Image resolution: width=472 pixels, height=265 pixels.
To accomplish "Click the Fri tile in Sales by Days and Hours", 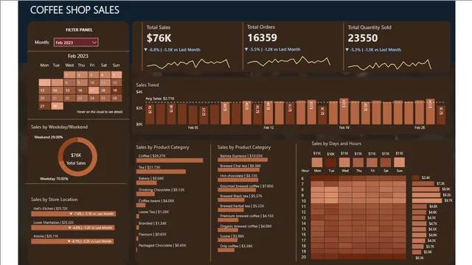I will (372, 163).
